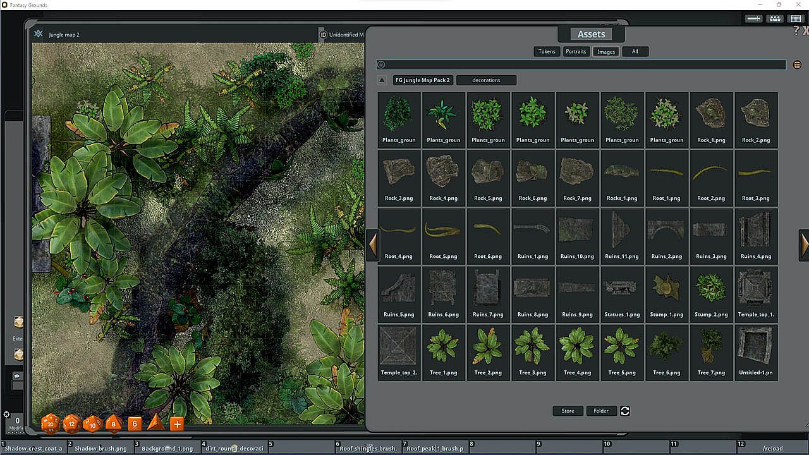Click the d12 die icon

point(71,423)
